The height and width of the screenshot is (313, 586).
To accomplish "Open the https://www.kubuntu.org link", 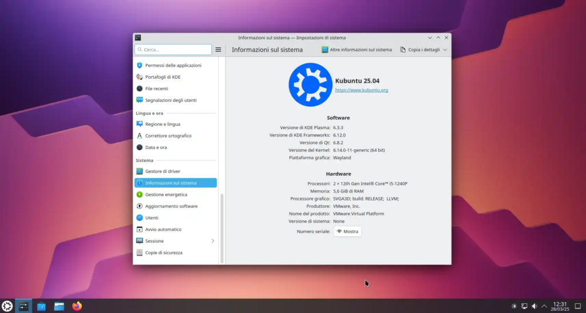I will click(x=362, y=90).
